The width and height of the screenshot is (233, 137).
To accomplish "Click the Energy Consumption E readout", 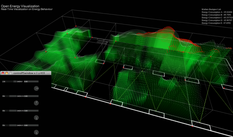I will pos(216,23).
